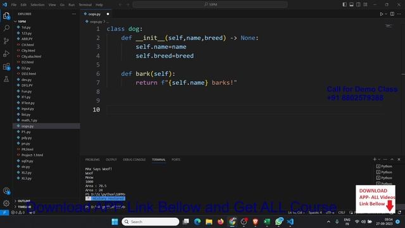Click the taskbar Search box
Viewport: 405px width, 228px height.
[x=151, y=222]
